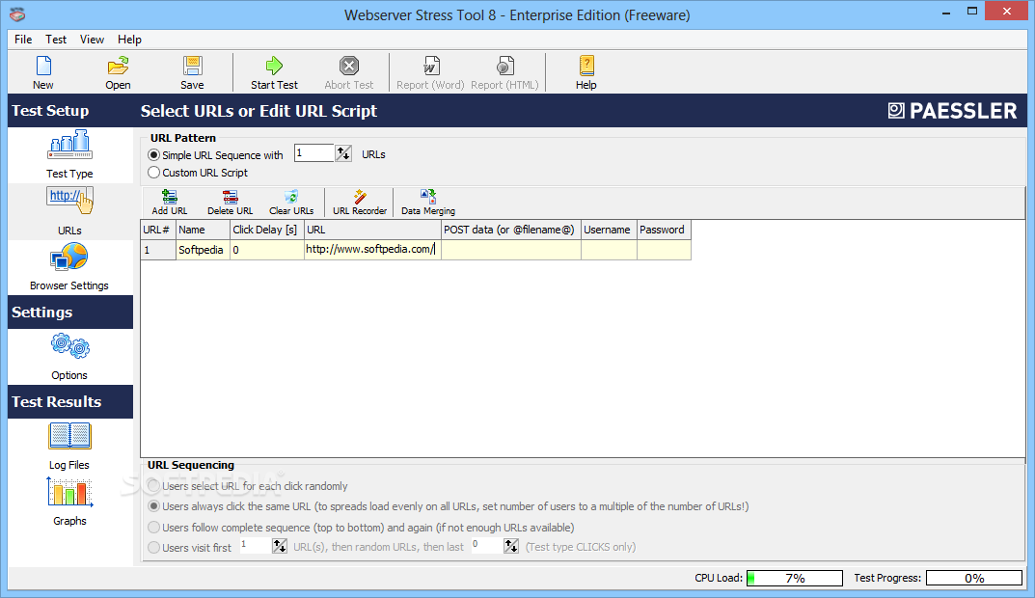Minimize the Webserver Stress Tool window
This screenshot has height=598, width=1035.
point(946,12)
